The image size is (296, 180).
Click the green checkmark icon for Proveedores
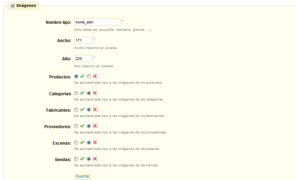click(x=82, y=126)
